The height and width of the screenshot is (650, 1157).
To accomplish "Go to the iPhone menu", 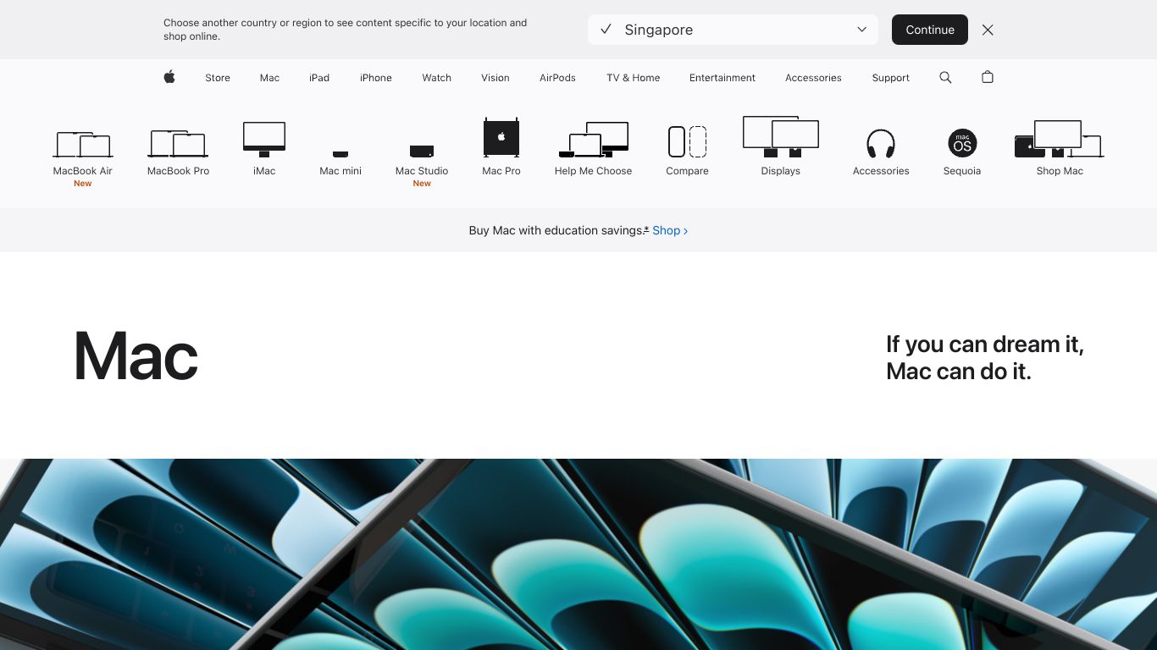I will tap(376, 78).
